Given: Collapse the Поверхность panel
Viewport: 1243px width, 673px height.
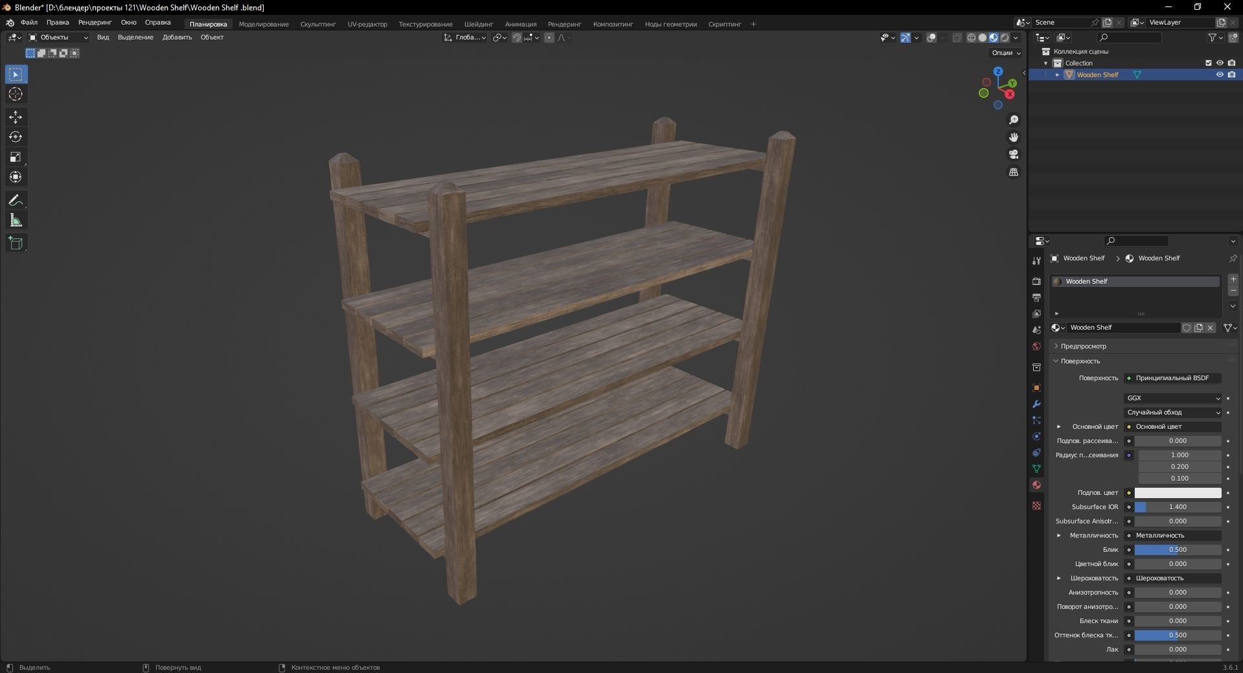Looking at the screenshot, I should [x=1080, y=361].
